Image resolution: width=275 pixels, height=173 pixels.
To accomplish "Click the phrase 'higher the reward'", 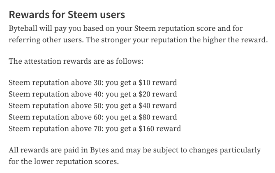I will pos(235,40).
